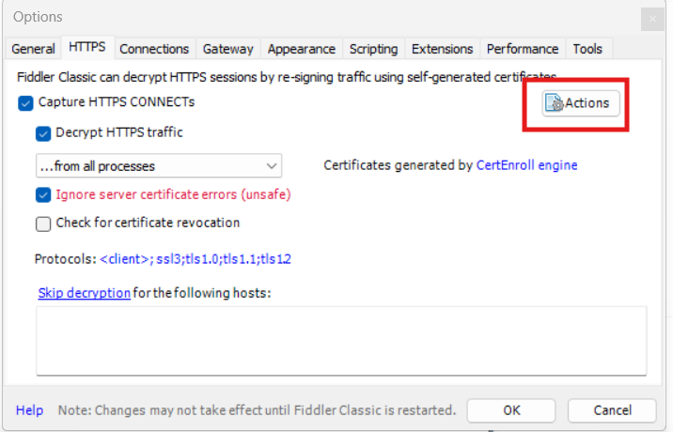
Task: Confirm settings with the OK button
Action: (x=511, y=410)
